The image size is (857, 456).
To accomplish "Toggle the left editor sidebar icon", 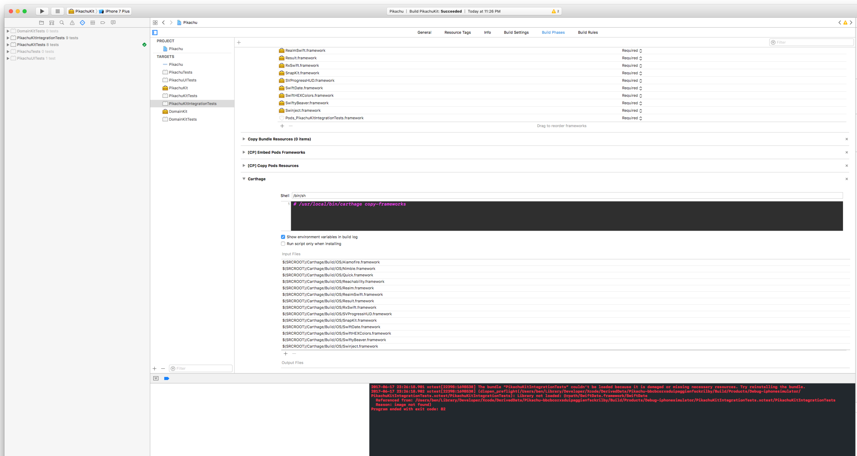I will (x=155, y=32).
